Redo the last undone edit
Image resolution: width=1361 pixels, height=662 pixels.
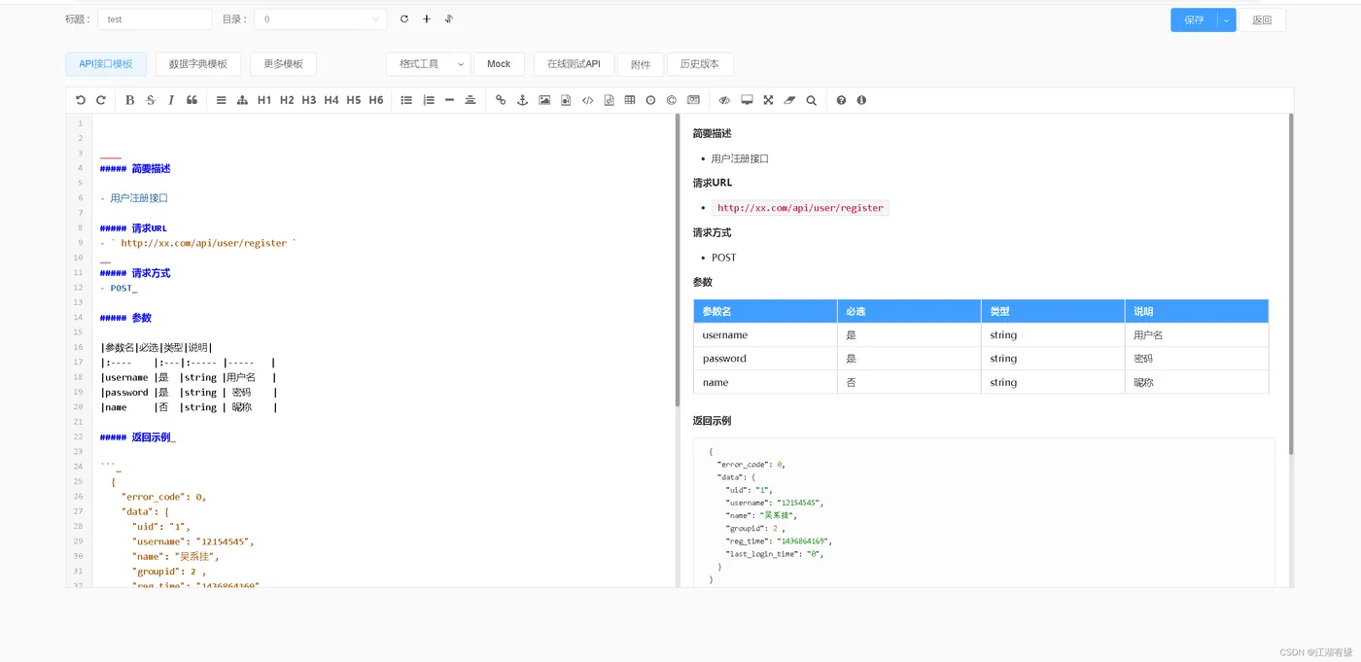(x=101, y=100)
